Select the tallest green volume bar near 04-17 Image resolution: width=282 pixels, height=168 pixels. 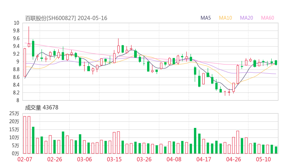(195, 141)
